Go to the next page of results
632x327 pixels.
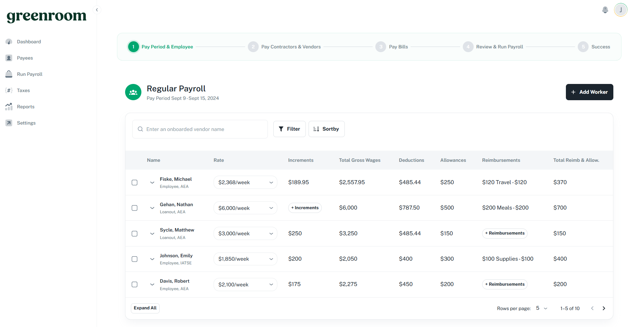[x=604, y=308]
